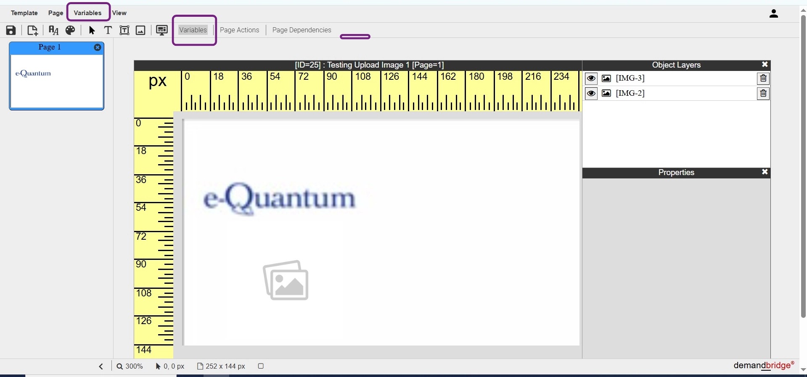Open Page Actions
This screenshot has height=377, width=807.
pyautogui.click(x=240, y=30)
